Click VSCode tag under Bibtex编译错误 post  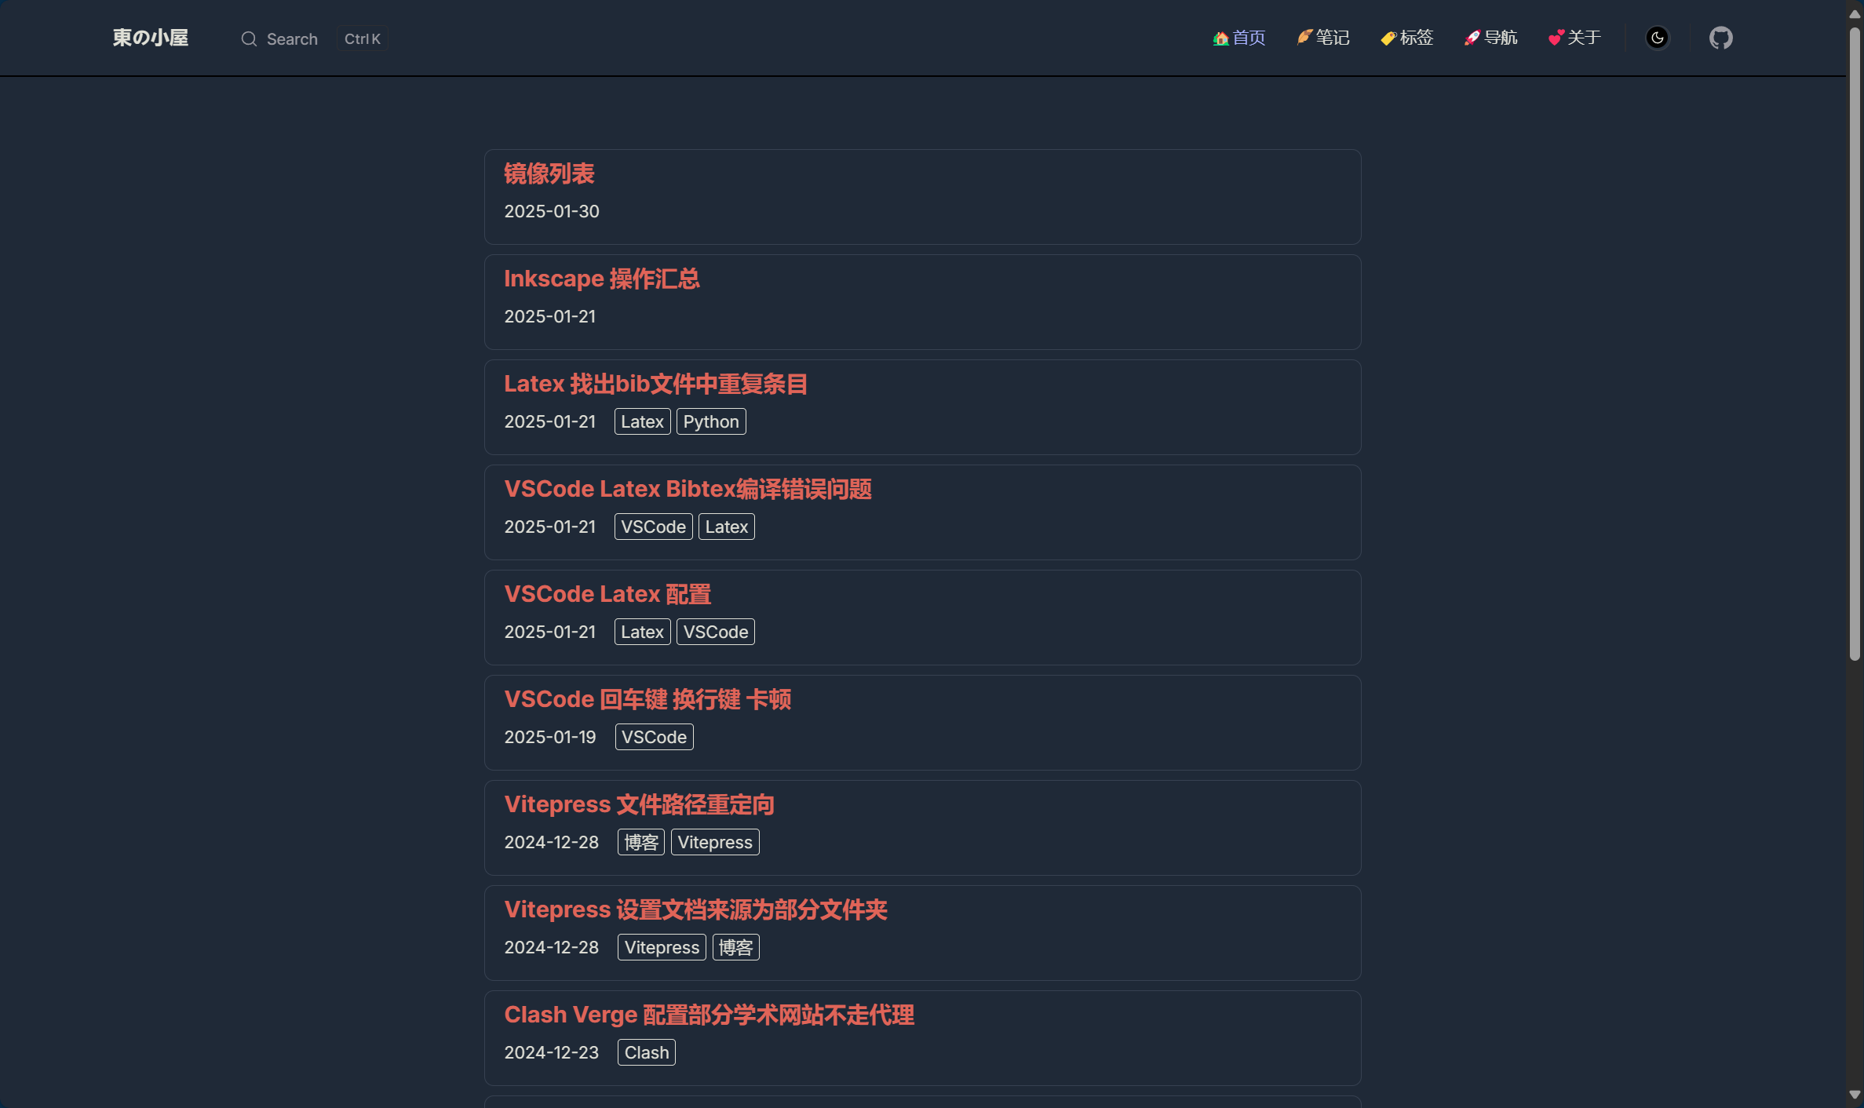[653, 527]
